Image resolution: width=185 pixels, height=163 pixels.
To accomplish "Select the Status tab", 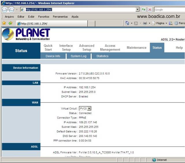I will pyautogui.click(x=157, y=47).
